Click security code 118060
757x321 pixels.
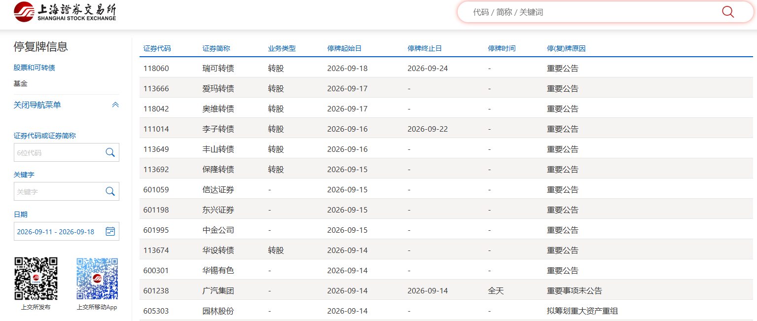pos(156,69)
